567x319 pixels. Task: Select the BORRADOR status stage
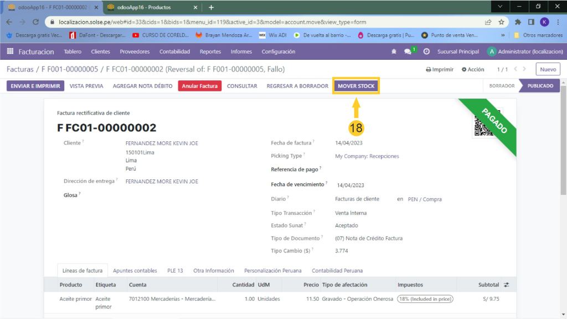[502, 86]
